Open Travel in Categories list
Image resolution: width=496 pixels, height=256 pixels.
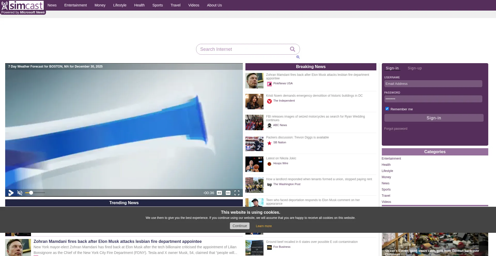(386, 196)
